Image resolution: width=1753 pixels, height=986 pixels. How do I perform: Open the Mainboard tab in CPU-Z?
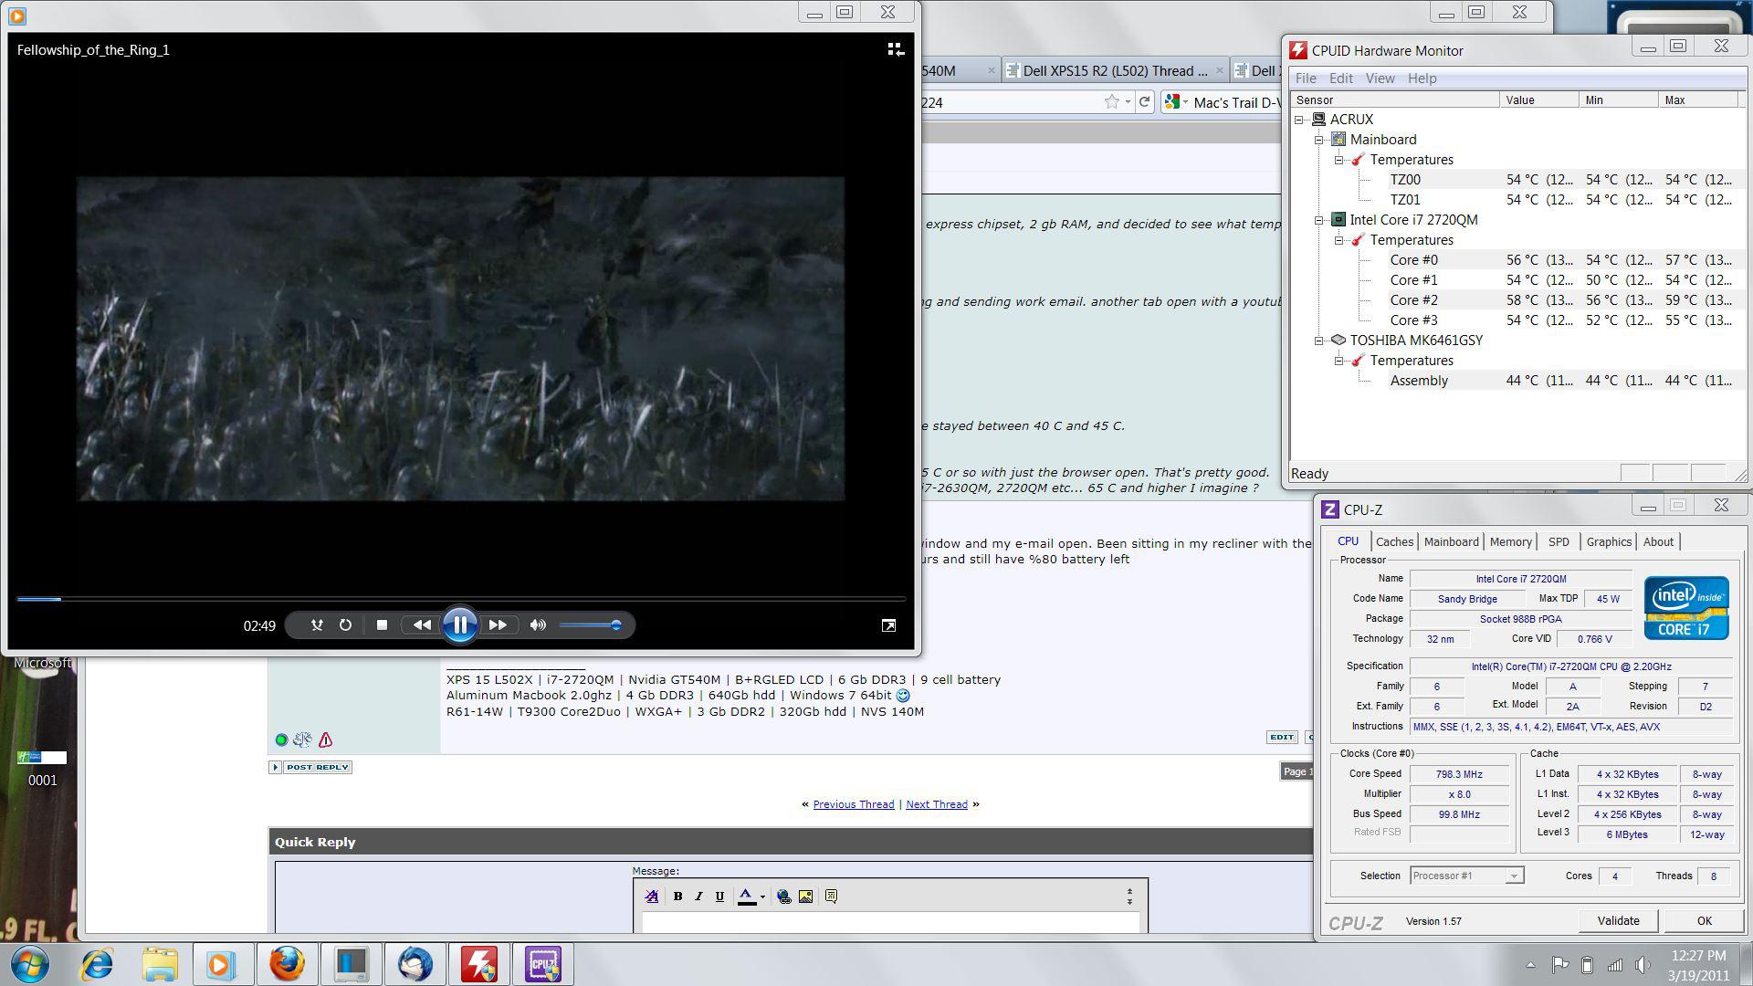coord(1451,541)
